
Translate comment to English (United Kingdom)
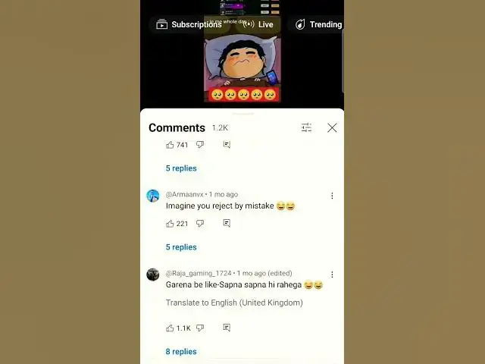[234, 303]
